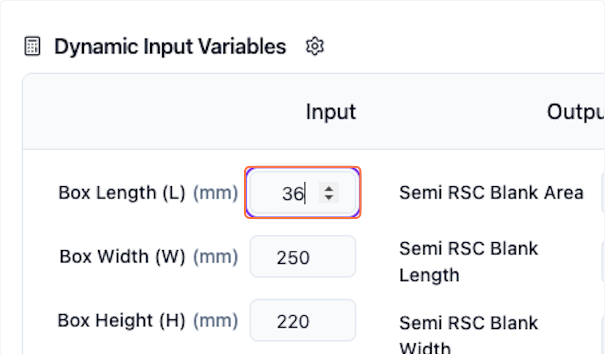This screenshot has height=354, width=605.
Task: Click the Box Height (H) label
Action: (x=122, y=321)
